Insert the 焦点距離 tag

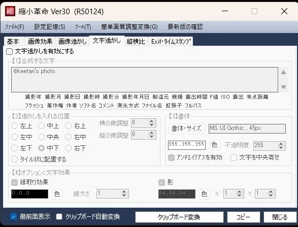[257, 97]
